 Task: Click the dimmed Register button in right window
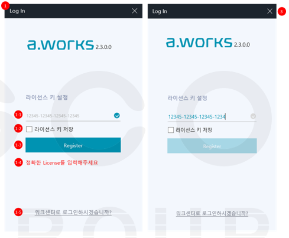(x=212, y=146)
